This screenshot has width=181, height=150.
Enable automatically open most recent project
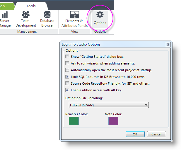(67, 70)
